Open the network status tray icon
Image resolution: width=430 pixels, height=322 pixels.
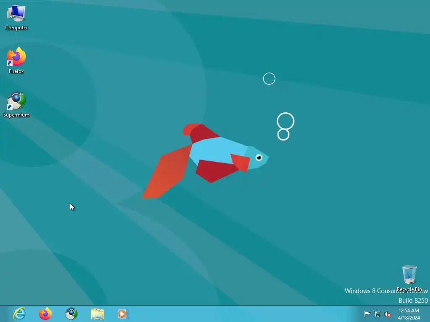click(x=378, y=314)
